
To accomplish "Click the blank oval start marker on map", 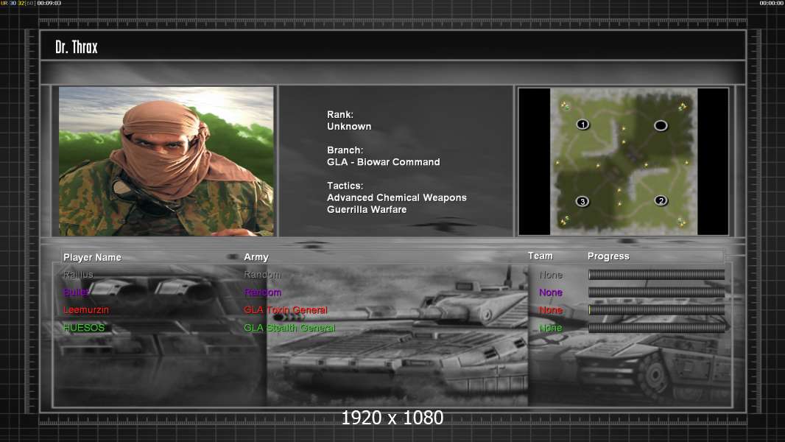I will point(661,126).
